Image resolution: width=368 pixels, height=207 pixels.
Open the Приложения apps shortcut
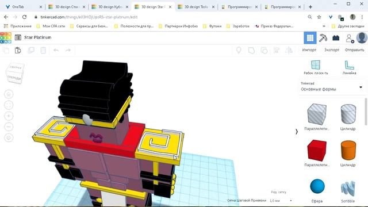pyautogui.click(x=18, y=26)
